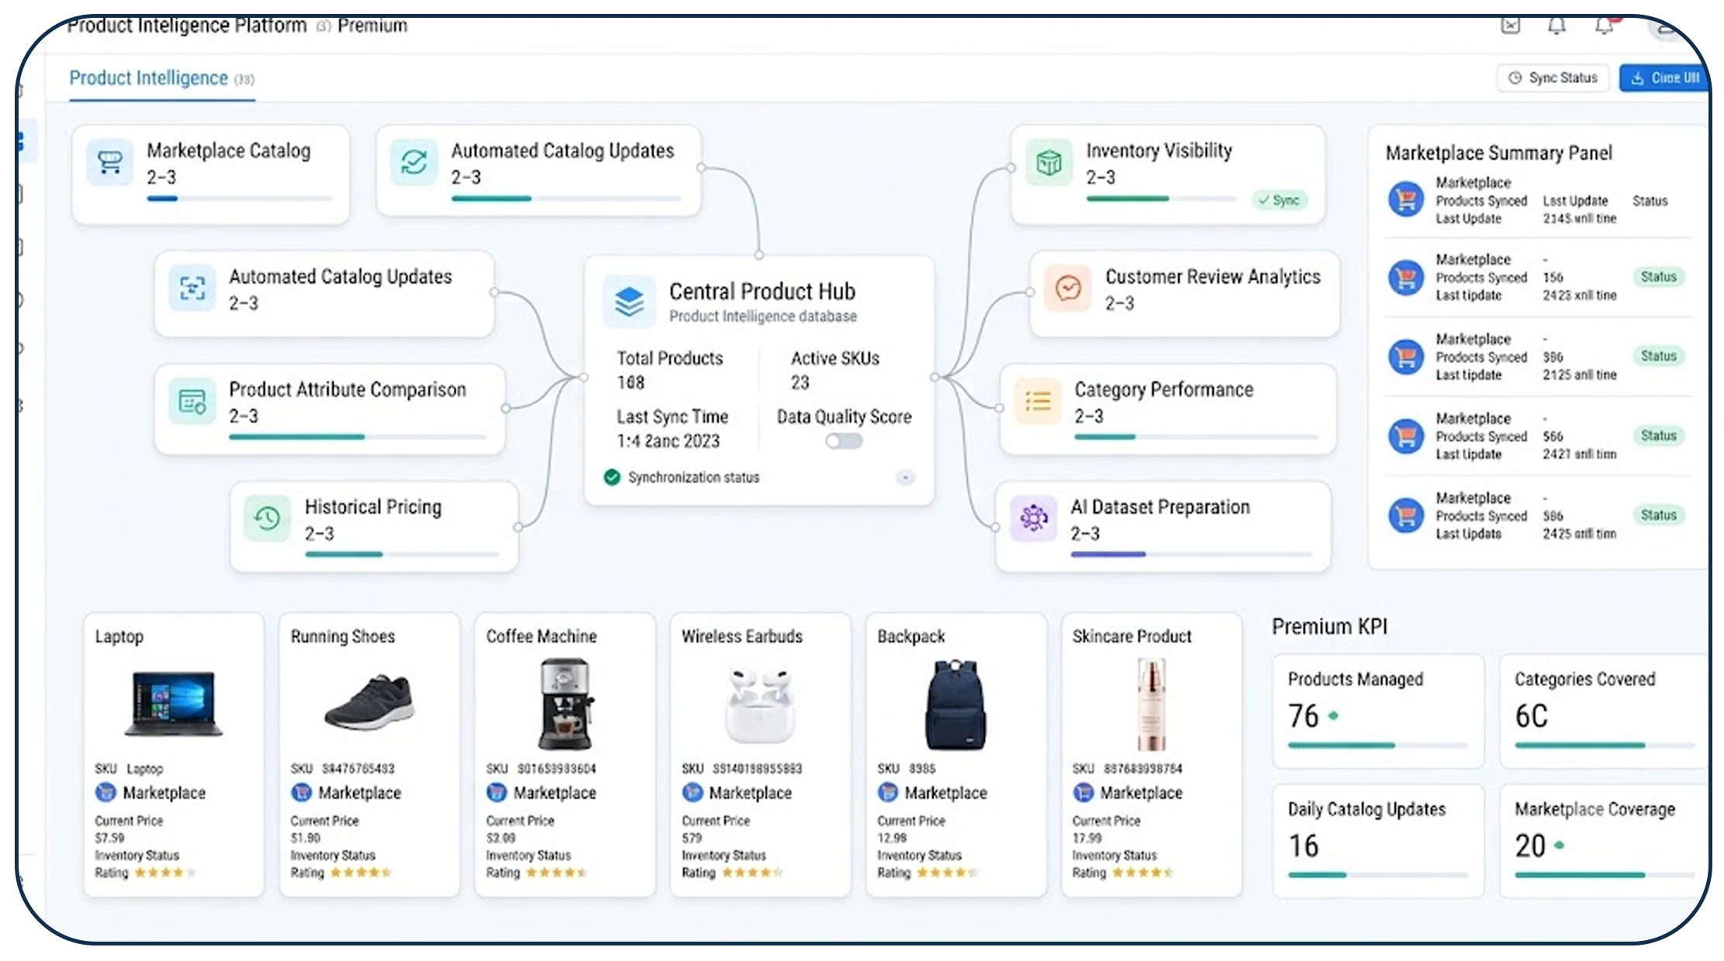1724x961 pixels.
Task: Click the envelope icon in the header
Action: coord(1510,26)
